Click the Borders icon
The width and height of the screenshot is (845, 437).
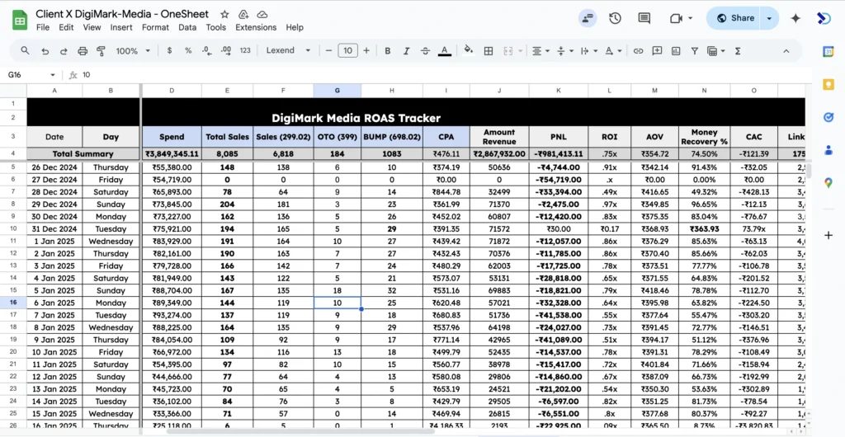pyautogui.click(x=488, y=51)
